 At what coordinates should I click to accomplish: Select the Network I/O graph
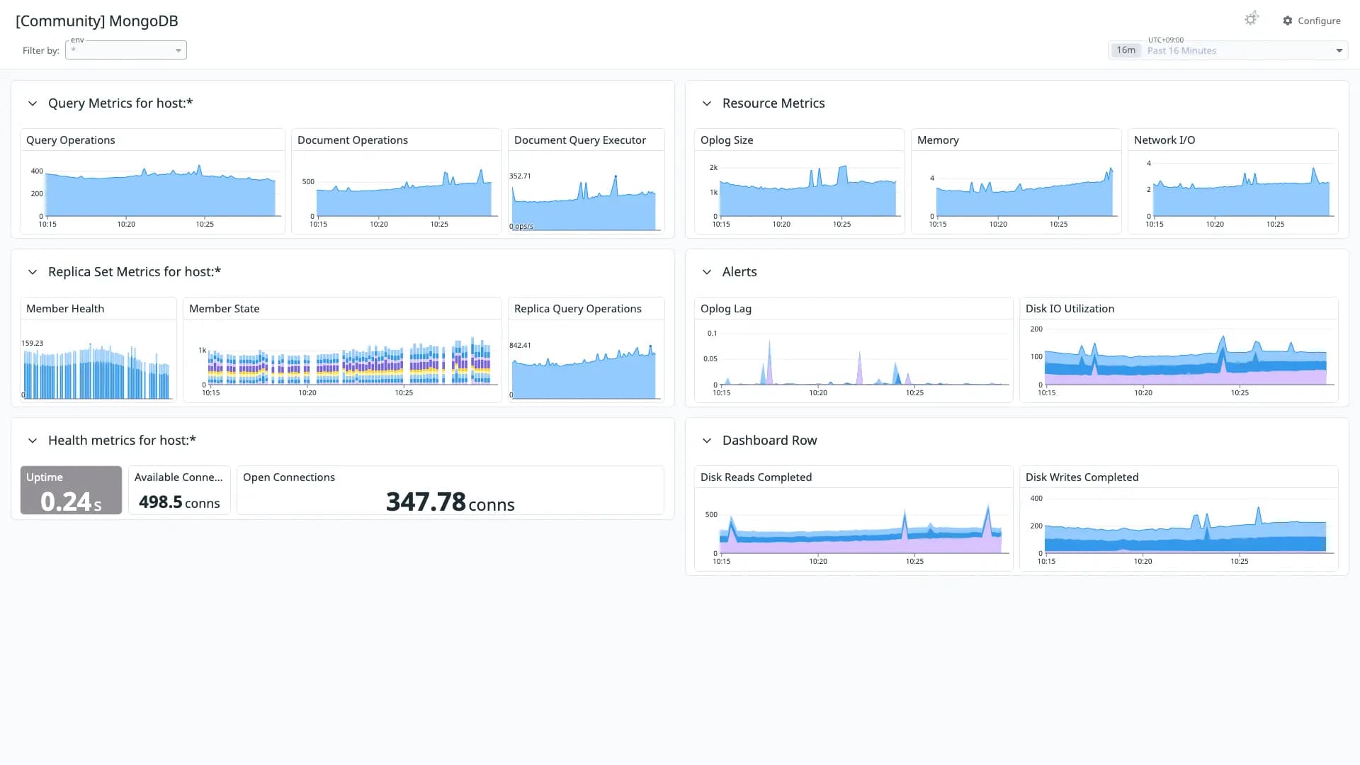click(x=1233, y=191)
